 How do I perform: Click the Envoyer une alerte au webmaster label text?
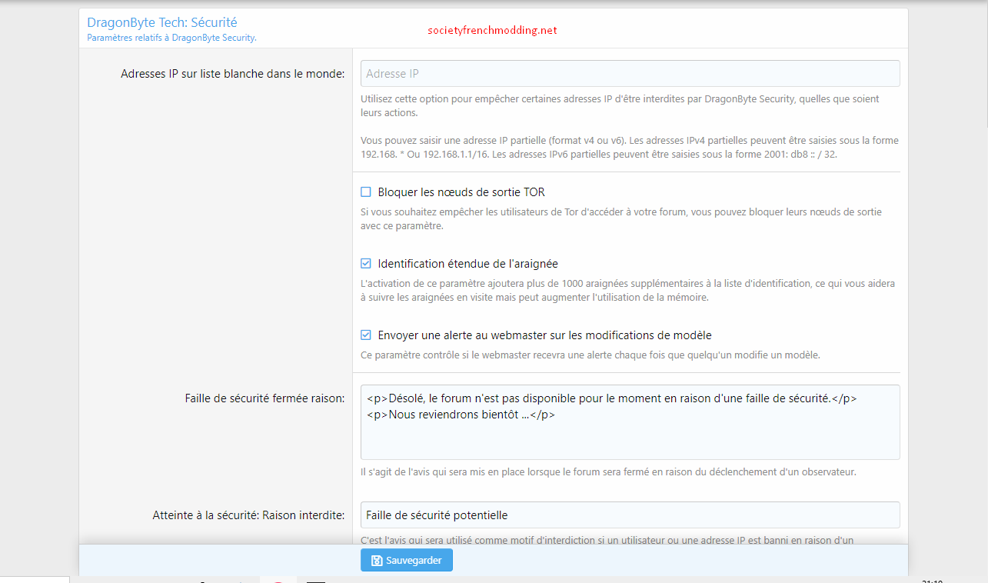tap(544, 335)
